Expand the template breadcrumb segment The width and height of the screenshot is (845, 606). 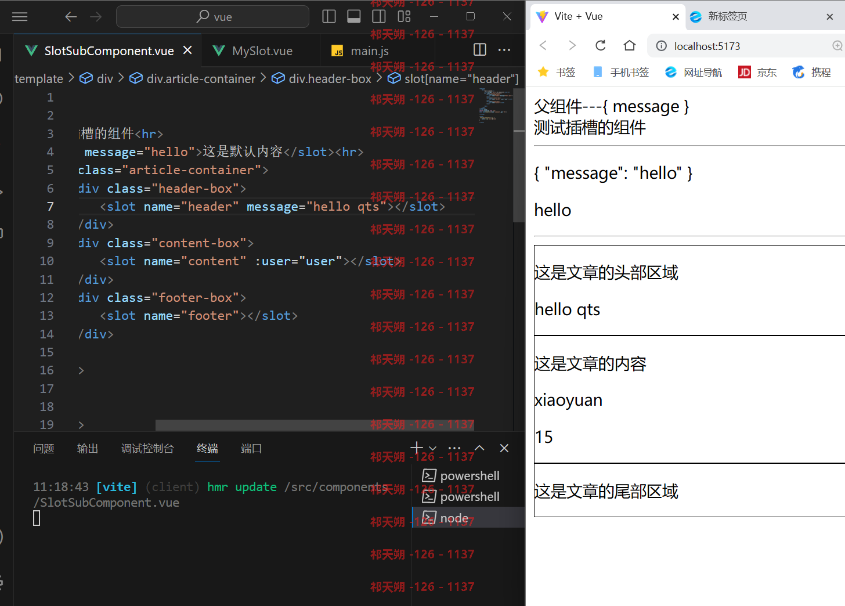pyautogui.click(x=39, y=78)
